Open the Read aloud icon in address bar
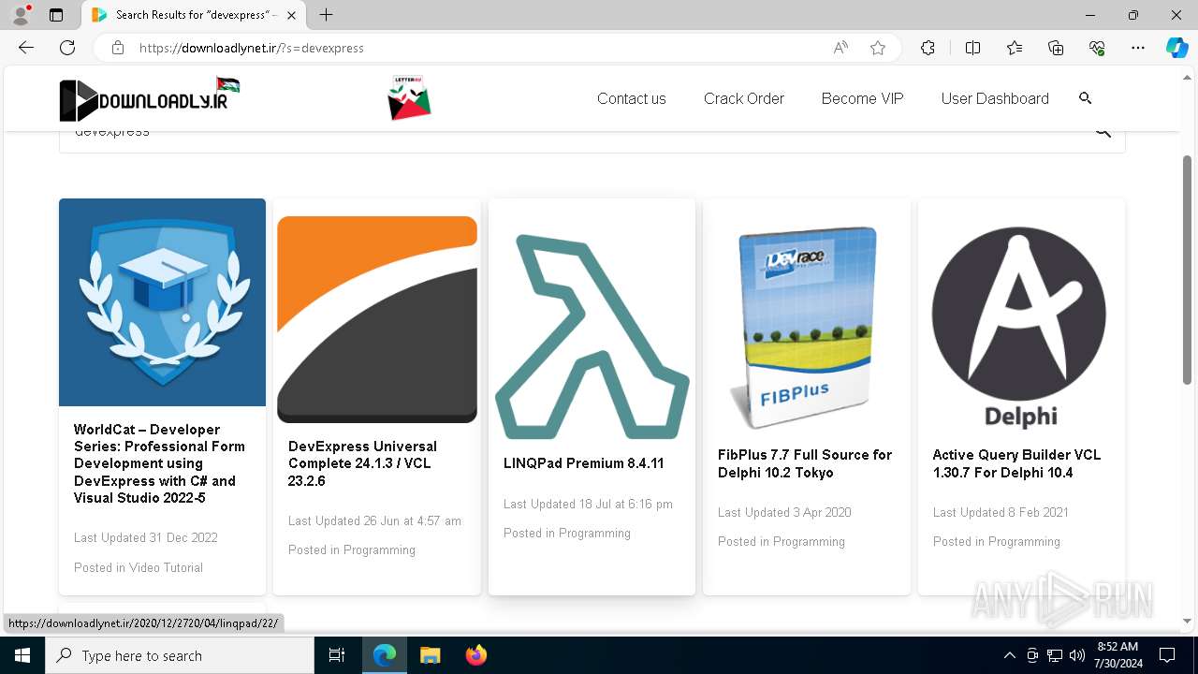The height and width of the screenshot is (674, 1198). point(840,48)
